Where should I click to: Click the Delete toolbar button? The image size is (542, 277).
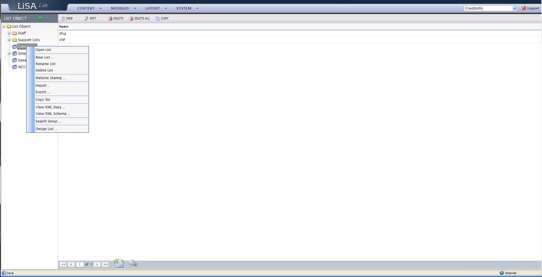coord(115,18)
